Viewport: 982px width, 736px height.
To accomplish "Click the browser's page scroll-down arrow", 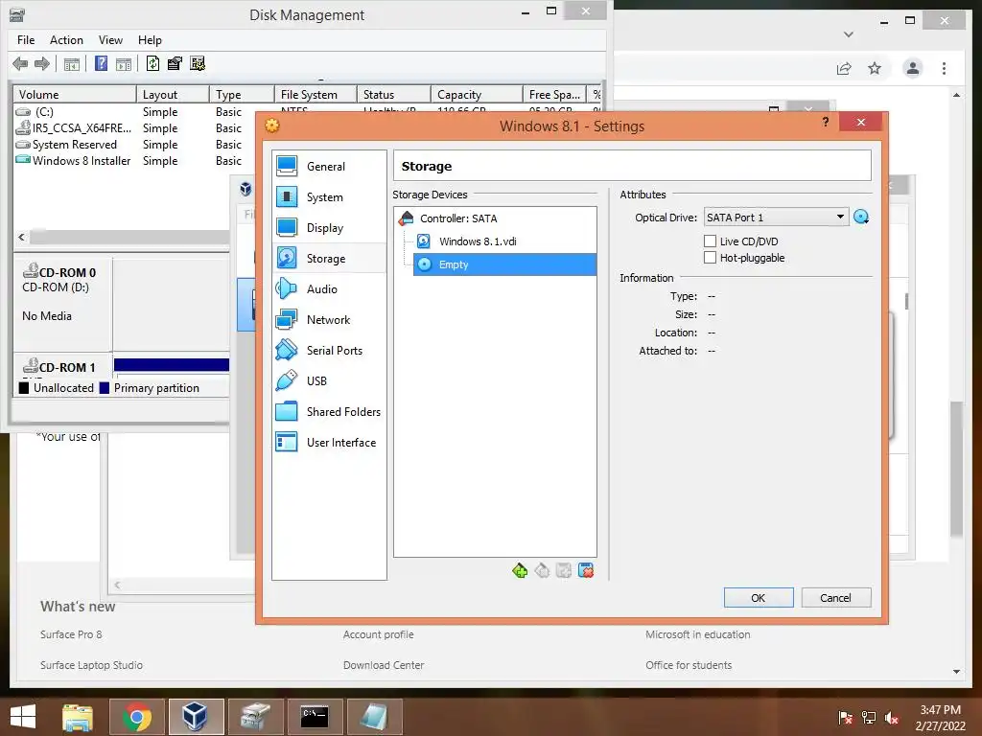I will [956, 672].
